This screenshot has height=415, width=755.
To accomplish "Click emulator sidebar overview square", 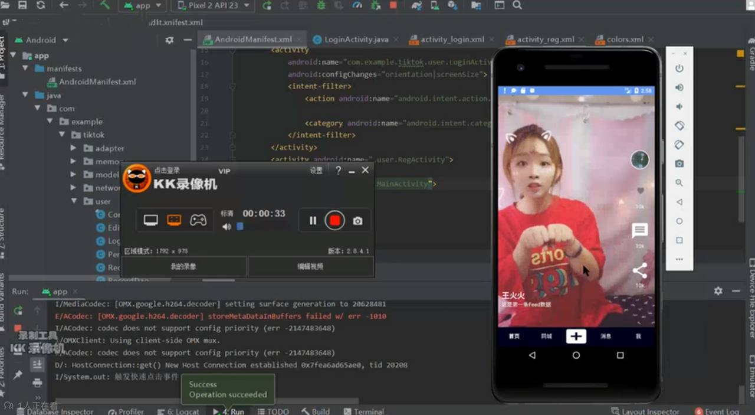I will coord(679,240).
